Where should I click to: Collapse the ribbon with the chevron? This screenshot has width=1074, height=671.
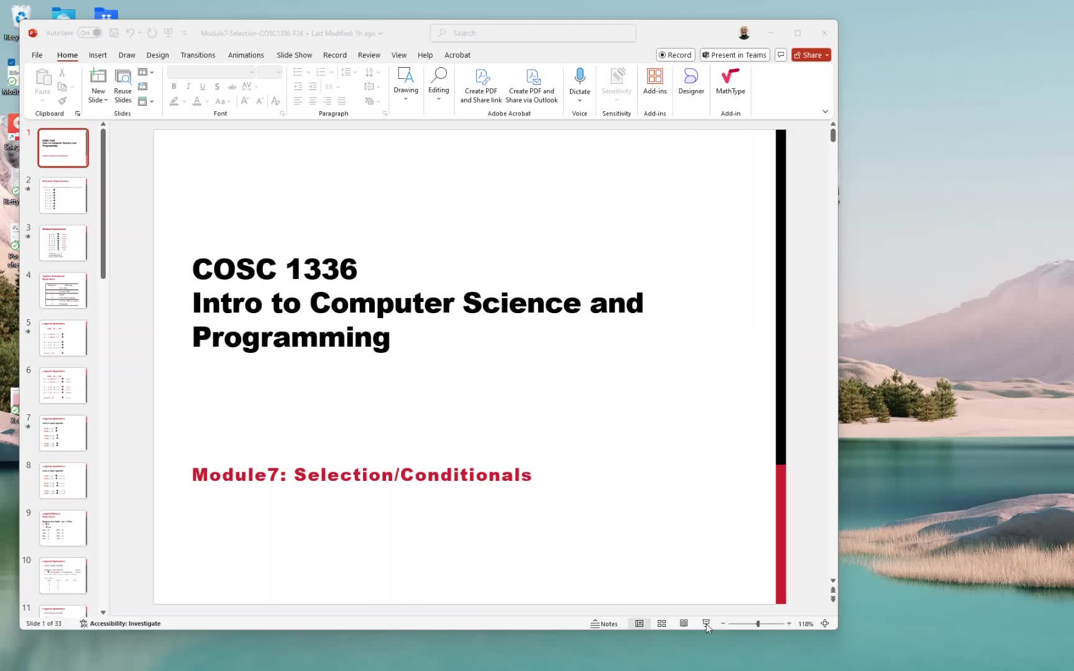click(825, 112)
